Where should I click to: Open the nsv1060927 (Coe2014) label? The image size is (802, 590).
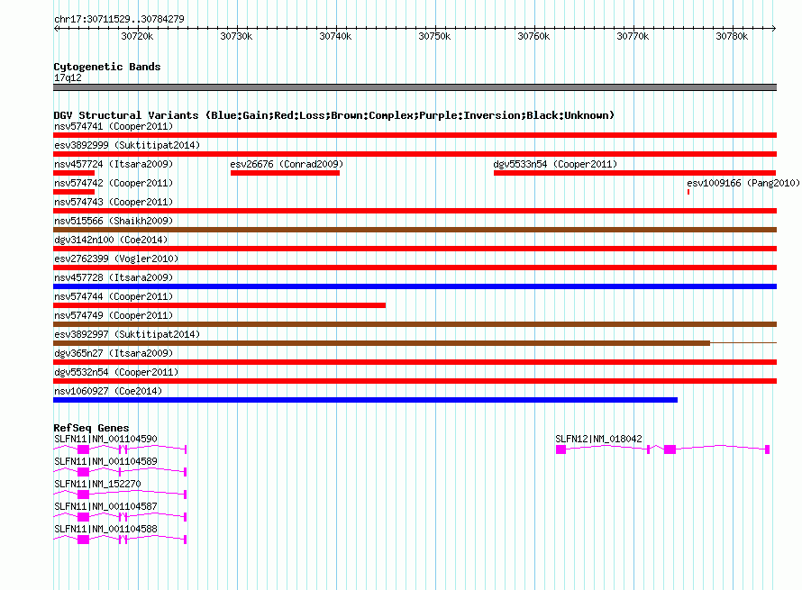click(x=108, y=391)
